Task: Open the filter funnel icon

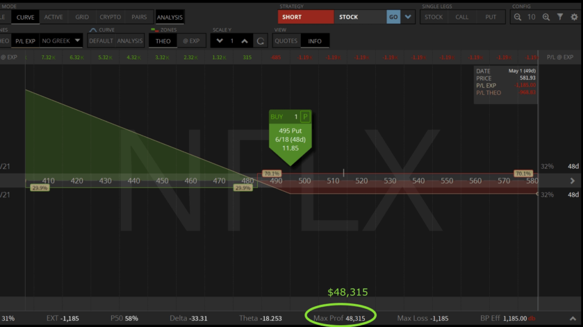Action: (560, 17)
